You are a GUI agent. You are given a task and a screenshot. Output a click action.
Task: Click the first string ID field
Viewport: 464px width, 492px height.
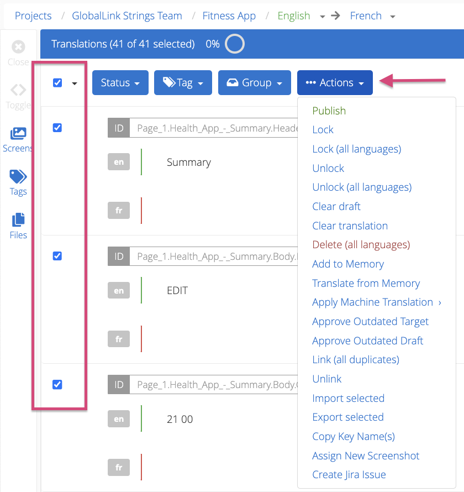tap(213, 128)
